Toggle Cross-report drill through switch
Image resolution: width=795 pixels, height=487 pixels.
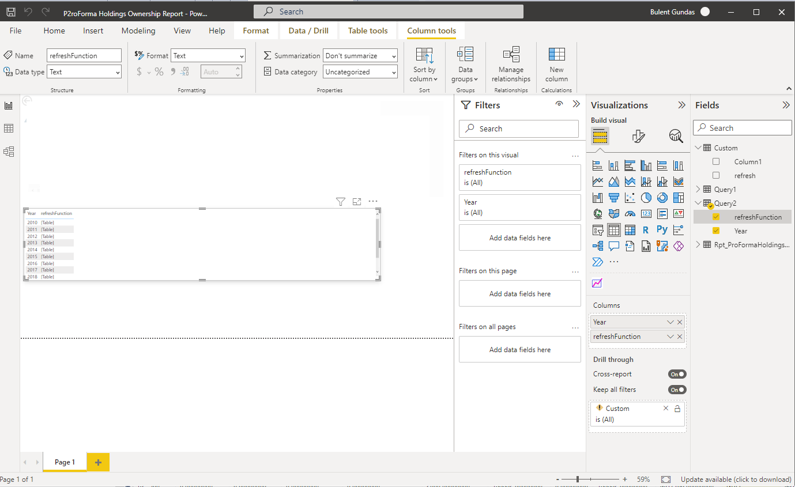point(677,374)
